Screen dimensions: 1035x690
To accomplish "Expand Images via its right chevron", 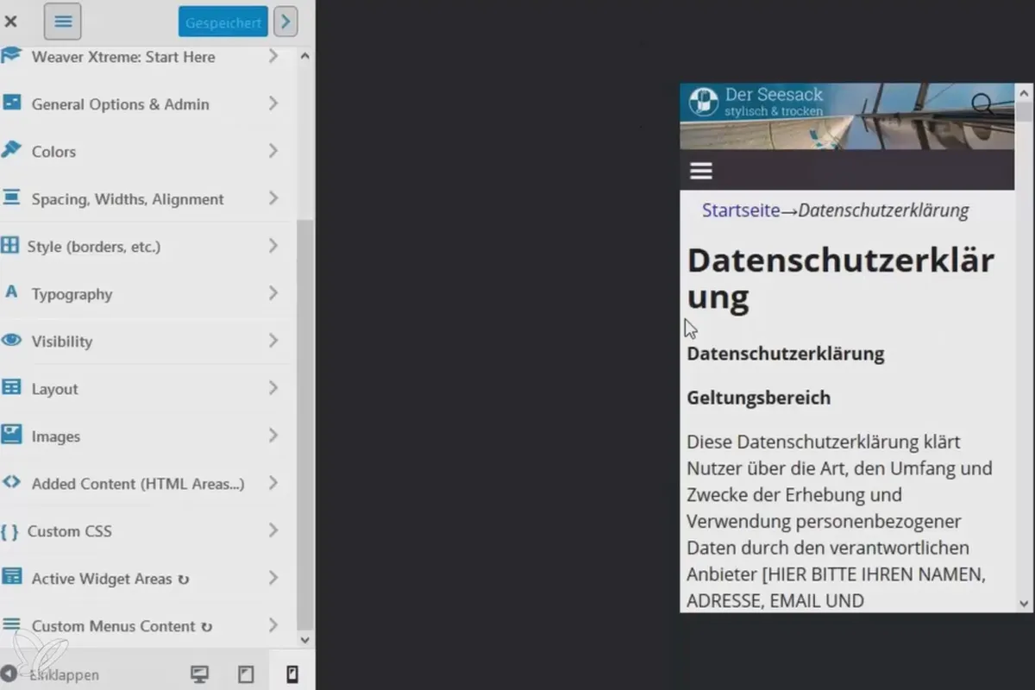I will tap(273, 436).
